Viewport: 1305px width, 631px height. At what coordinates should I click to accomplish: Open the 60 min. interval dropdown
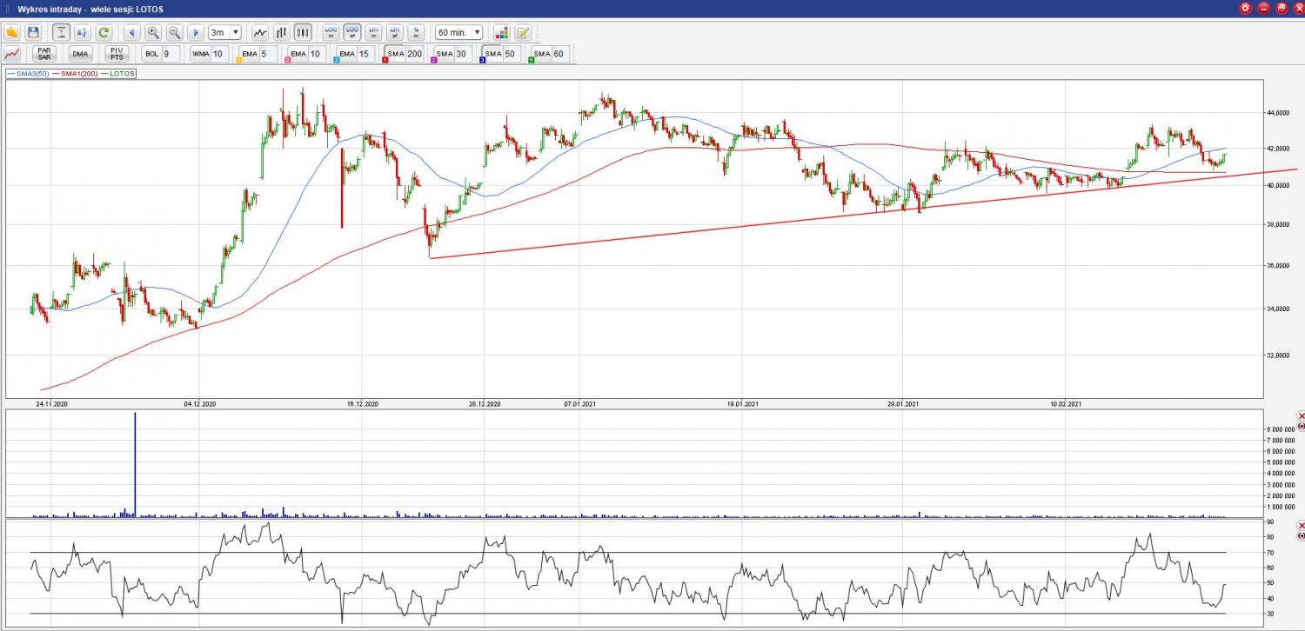click(x=459, y=32)
